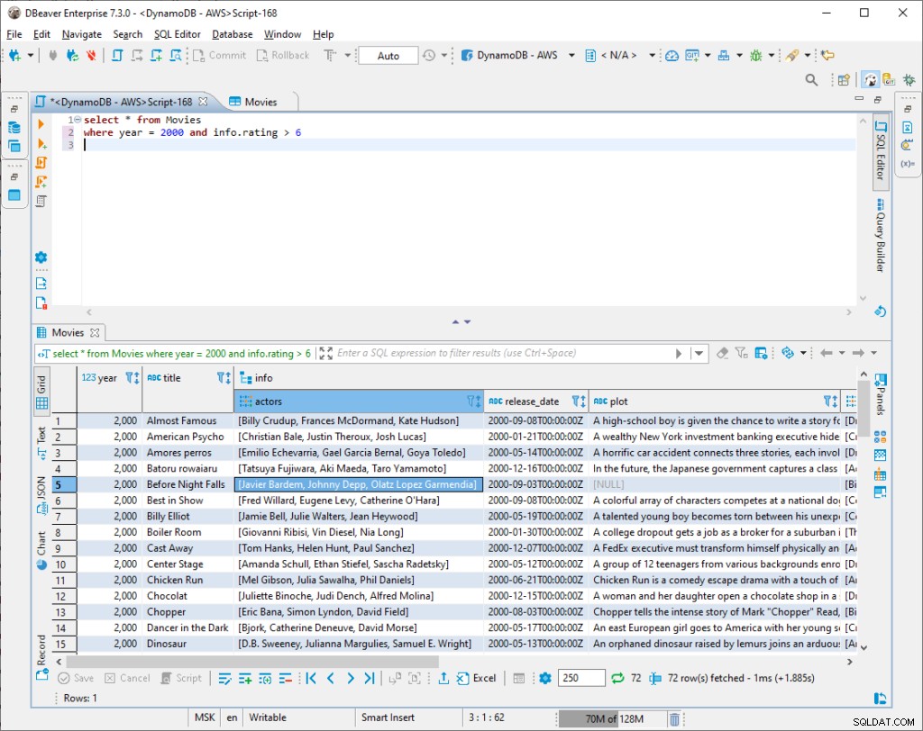Click the Cancel button in results toolbar
923x731 pixels.
(127, 678)
